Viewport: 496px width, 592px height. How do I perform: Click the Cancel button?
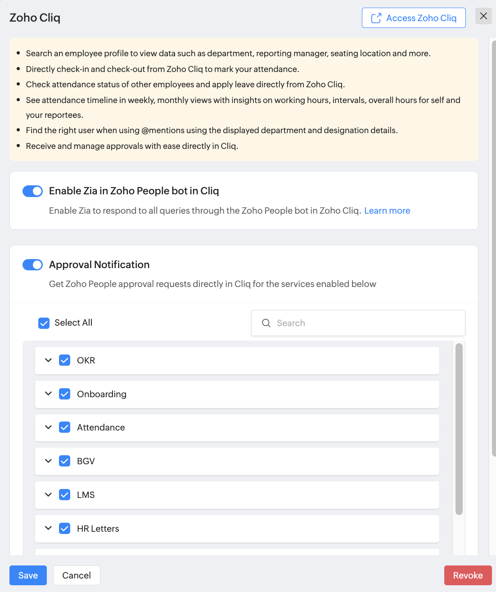(77, 575)
